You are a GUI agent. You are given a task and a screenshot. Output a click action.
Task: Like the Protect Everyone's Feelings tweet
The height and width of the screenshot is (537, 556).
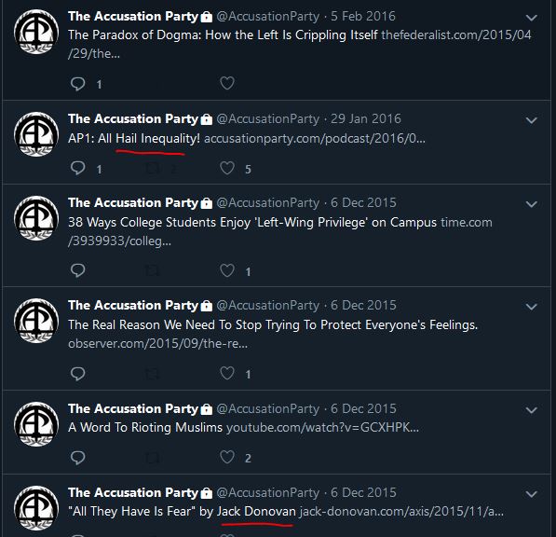point(227,373)
